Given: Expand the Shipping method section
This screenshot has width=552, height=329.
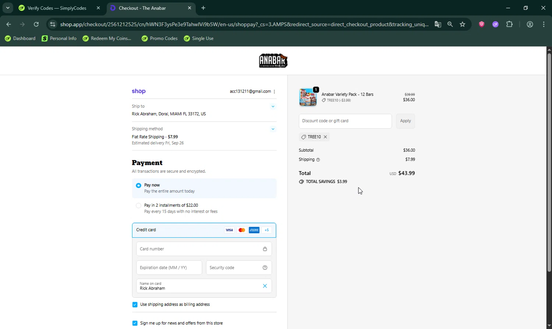Looking at the screenshot, I should (x=273, y=129).
